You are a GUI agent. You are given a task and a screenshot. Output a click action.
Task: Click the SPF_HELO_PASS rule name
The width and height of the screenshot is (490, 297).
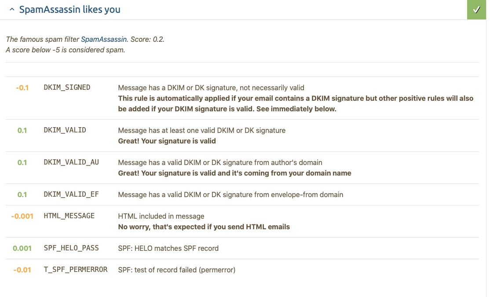(x=71, y=248)
